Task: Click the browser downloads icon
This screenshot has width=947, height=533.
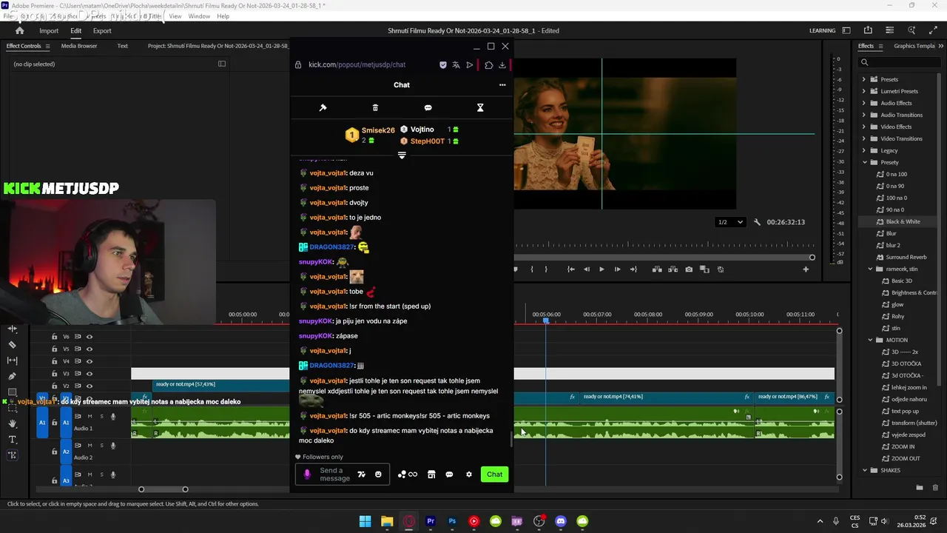Action: 502,64
